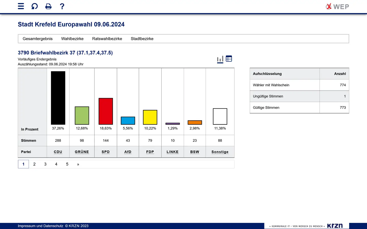367x229 pixels.
Task: Click the red SPD bar
Action: pos(106,111)
